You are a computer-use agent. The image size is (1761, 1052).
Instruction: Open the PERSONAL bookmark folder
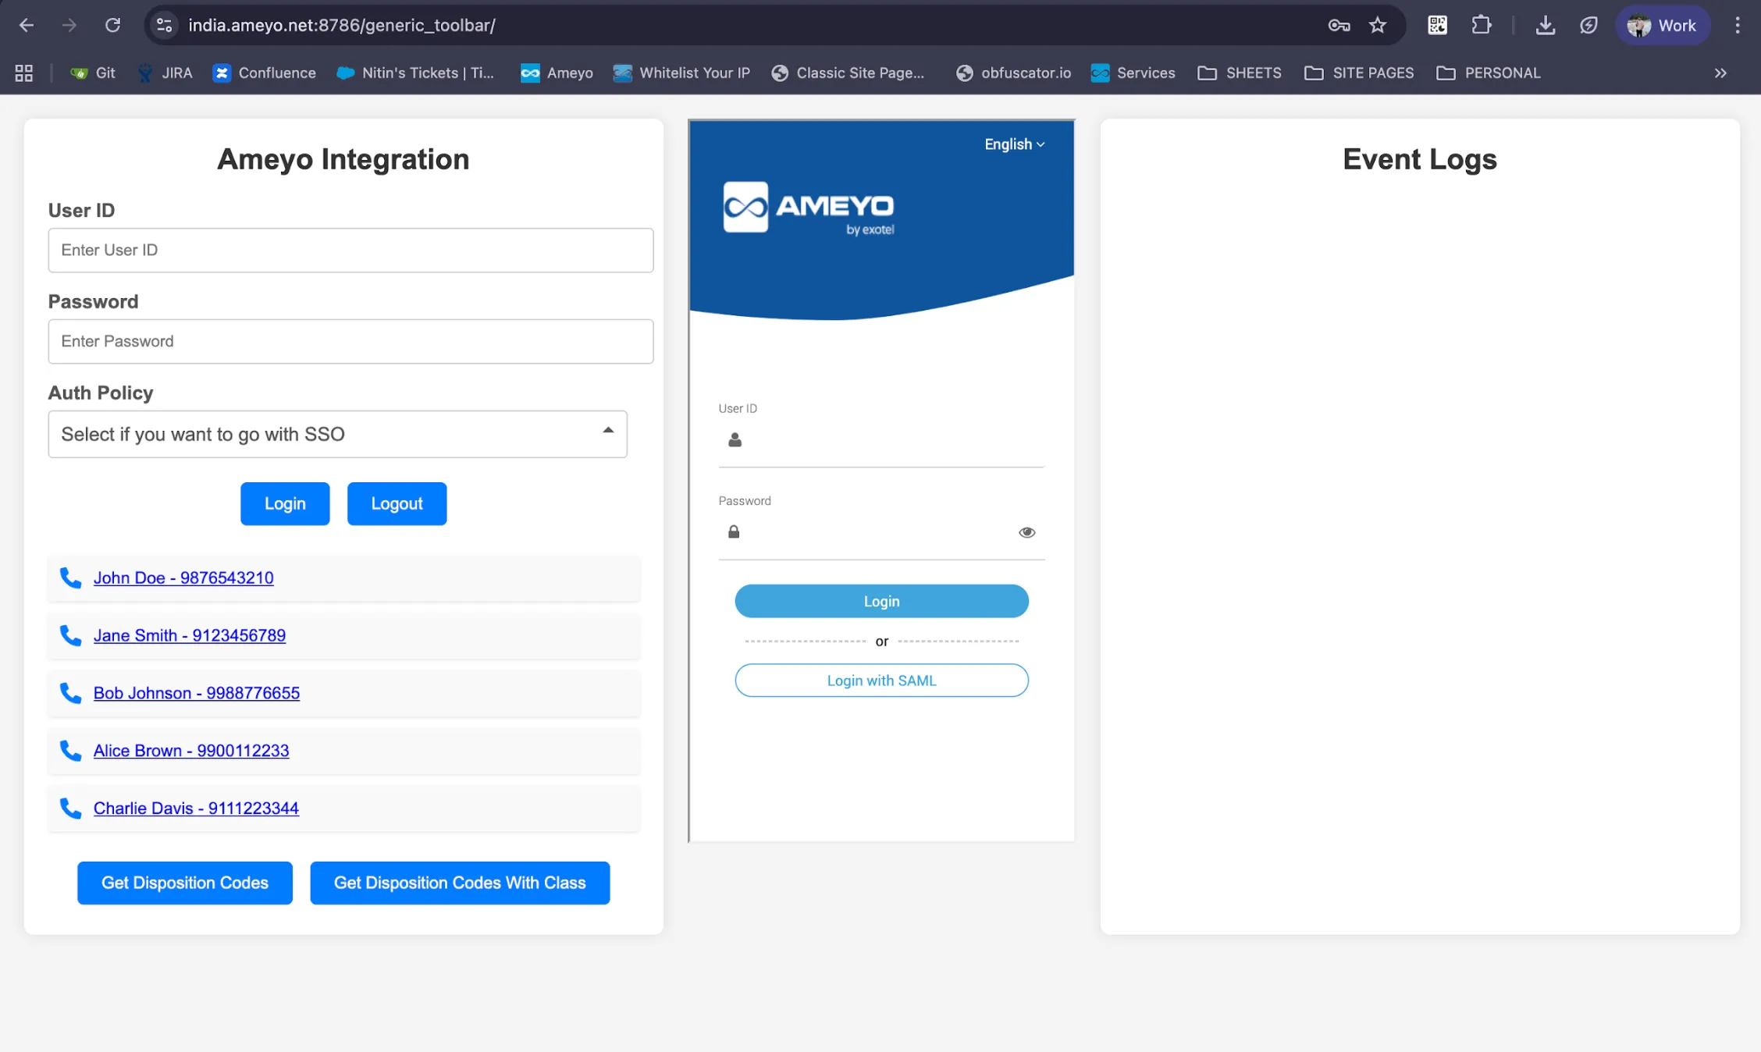click(x=1489, y=73)
